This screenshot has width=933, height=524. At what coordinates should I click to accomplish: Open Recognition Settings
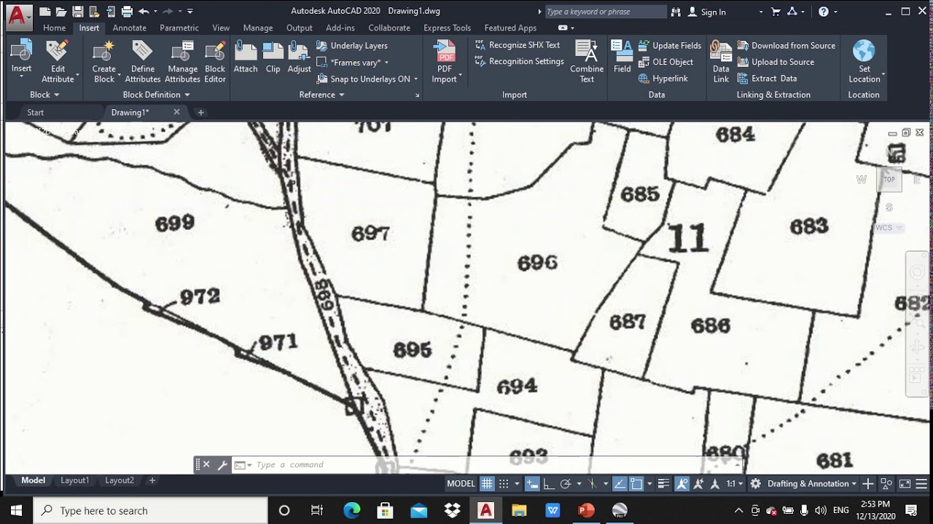519,62
